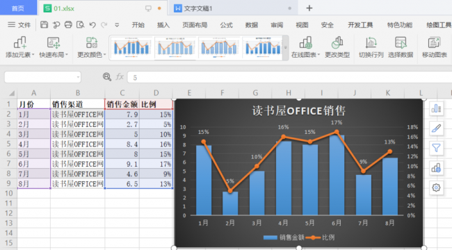The image size is (452, 250).
Task: Click the chart title 读书屋OFFICE销售
Action: 298,110
